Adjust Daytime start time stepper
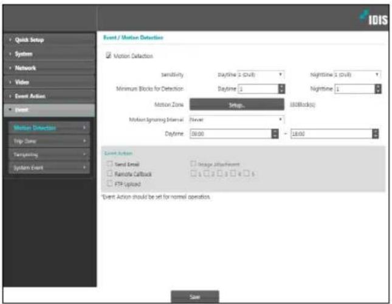The image size is (392, 304). click(275, 133)
